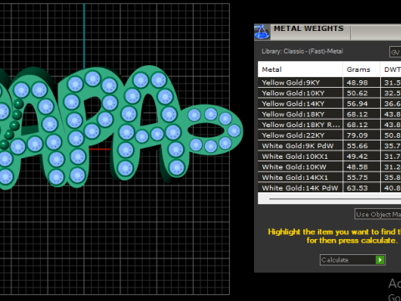401x301 pixels.
Task: Click the 56.94 grams value
Action: pos(358,104)
